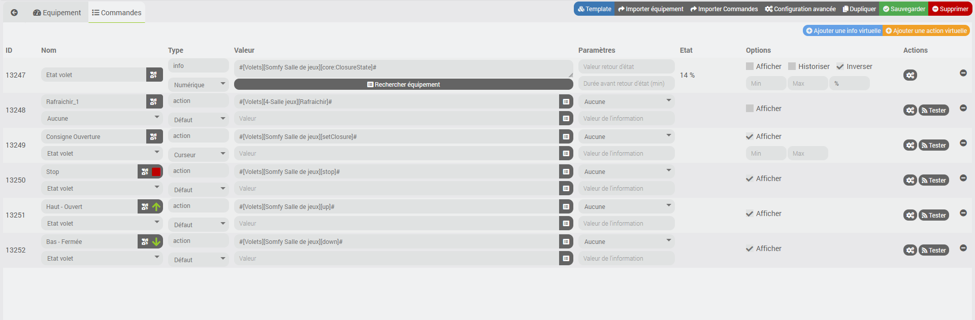
Task: Click the red stop icon on Stop command
Action: pos(156,172)
